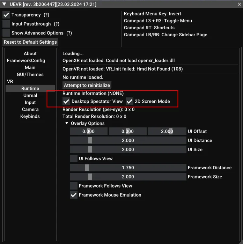Select the Unreal sidebar page
Screen dimensions: 243x244
(x=30, y=95)
